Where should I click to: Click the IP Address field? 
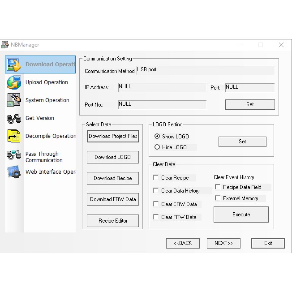tap(162, 87)
